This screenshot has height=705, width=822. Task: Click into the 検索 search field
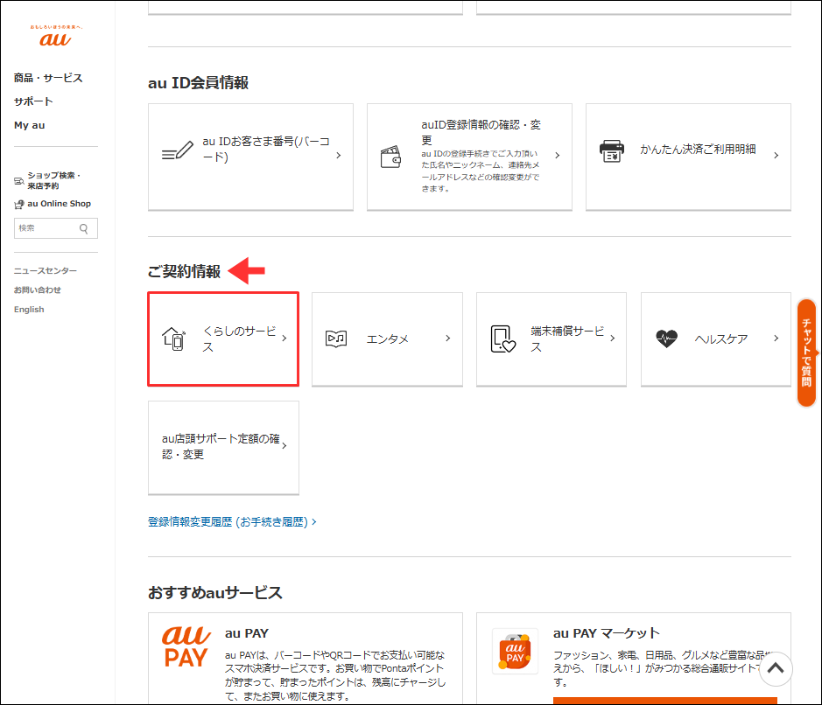pyautogui.click(x=46, y=228)
